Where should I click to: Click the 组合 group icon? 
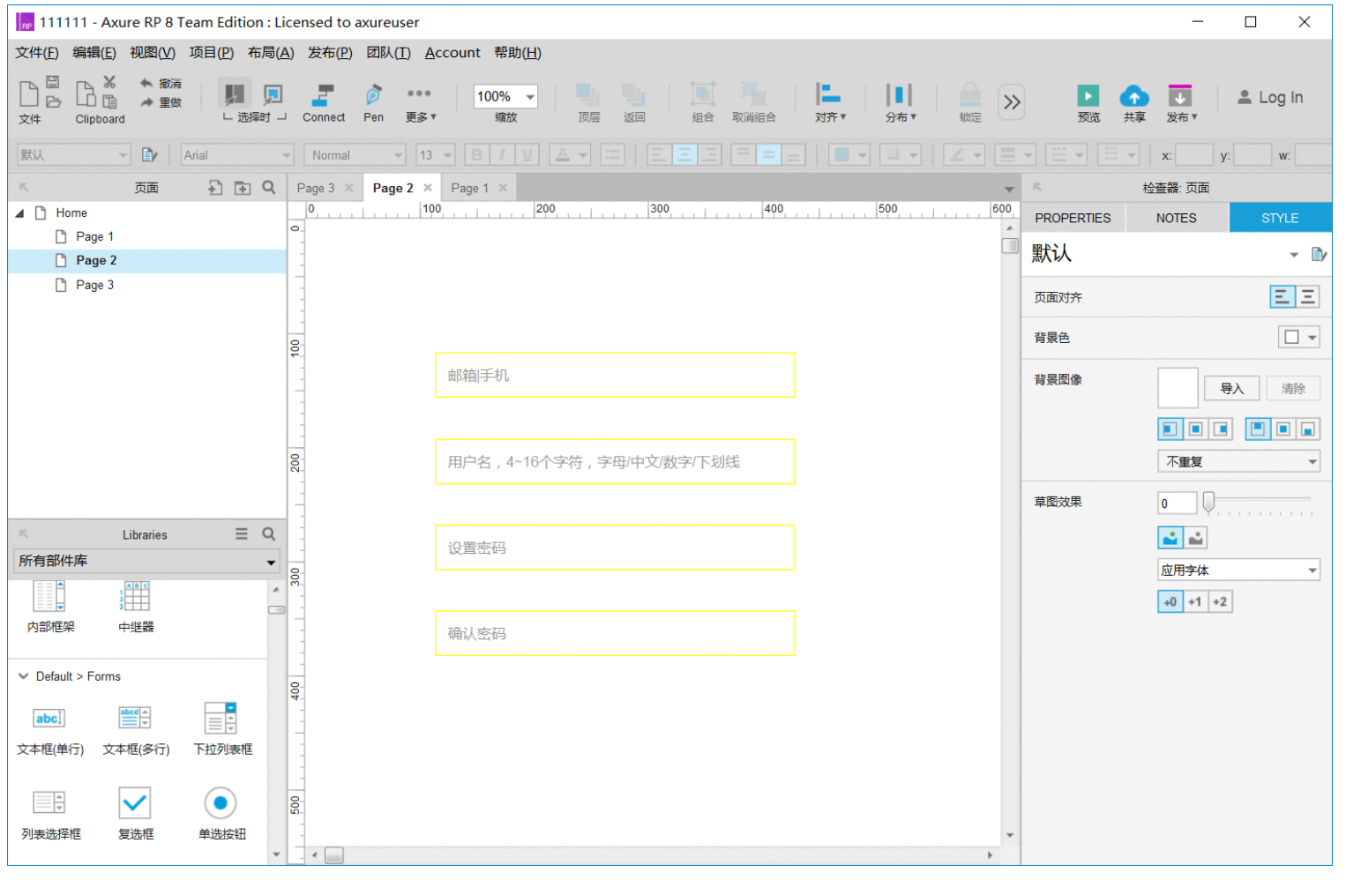[x=703, y=102]
